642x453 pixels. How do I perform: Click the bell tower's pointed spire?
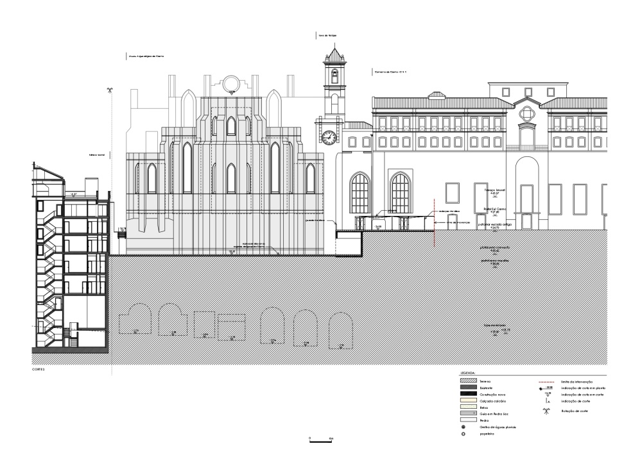pyautogui.click(x=335, y=52)
